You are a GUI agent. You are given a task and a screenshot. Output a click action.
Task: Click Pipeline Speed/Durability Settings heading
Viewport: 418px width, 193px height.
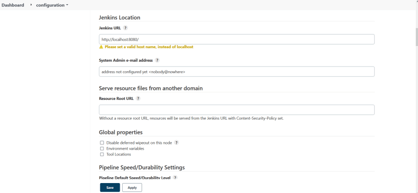pyautogui.click(x=142, y=167)
